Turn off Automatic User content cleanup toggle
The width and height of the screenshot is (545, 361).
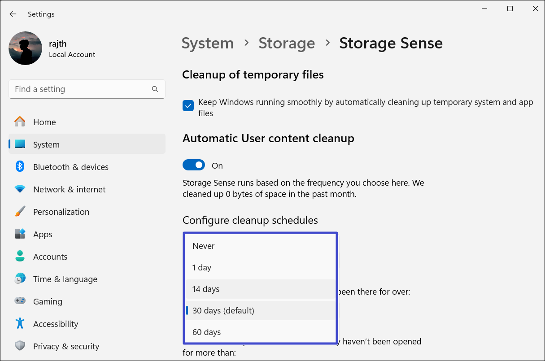point(194,165)
